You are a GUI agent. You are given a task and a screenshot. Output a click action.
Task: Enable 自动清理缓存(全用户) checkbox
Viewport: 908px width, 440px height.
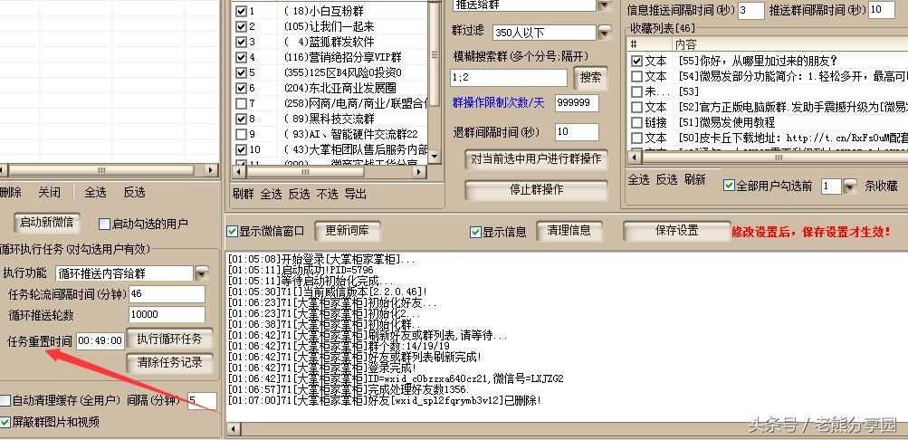pos(5,400)
